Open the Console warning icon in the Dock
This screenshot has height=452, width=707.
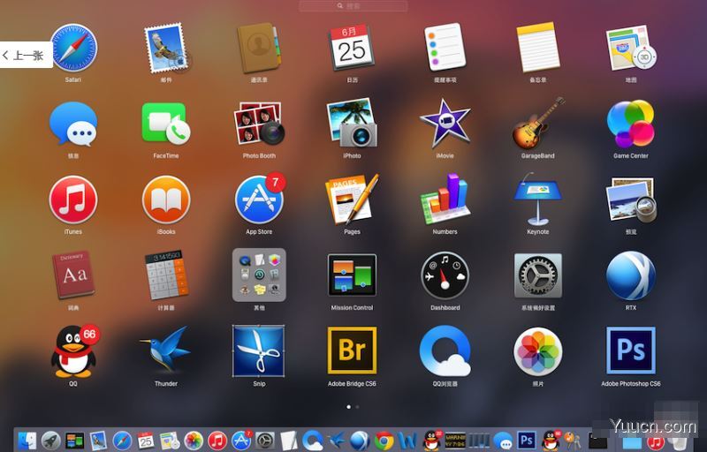tap(455, 440)
